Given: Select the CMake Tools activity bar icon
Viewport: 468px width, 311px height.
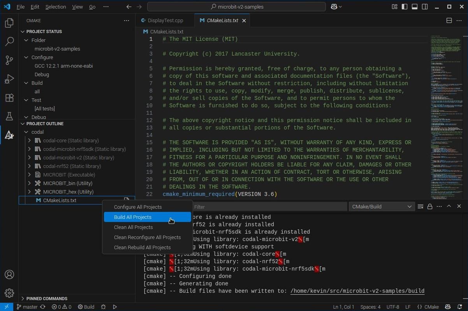Looking at the screenshot, I should tap(9, 135).
